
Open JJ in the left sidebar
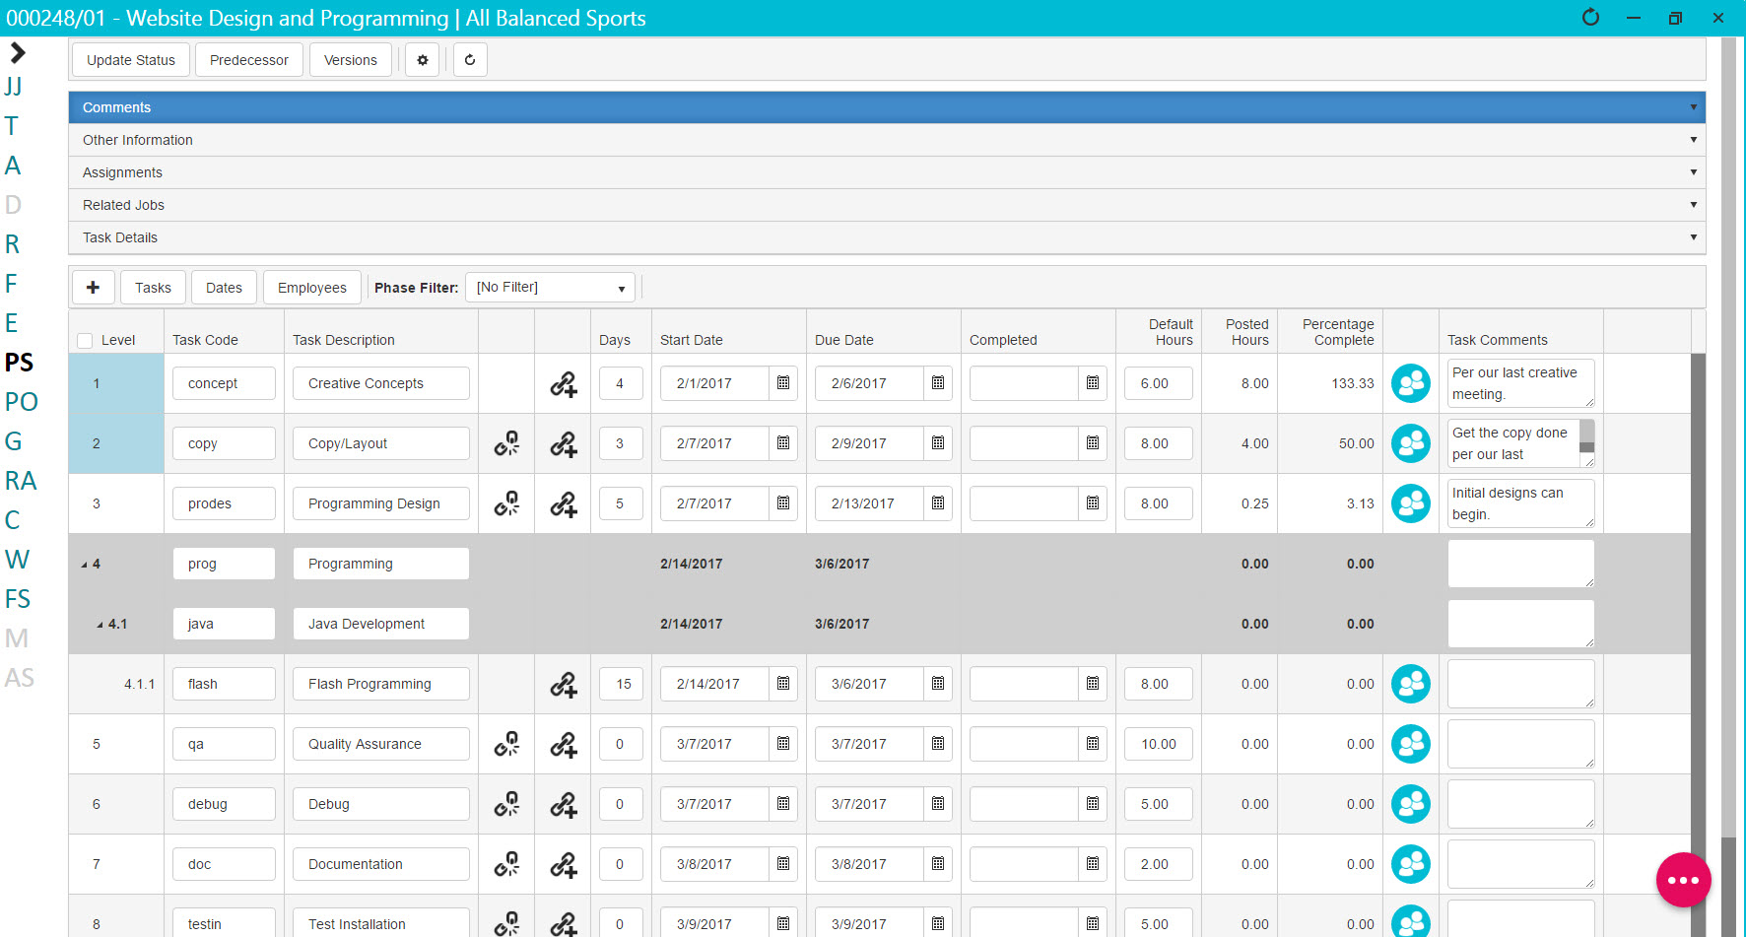[x=13, y=87]
